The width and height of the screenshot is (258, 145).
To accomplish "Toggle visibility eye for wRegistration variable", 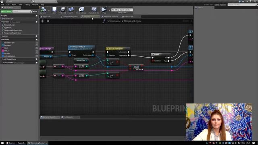I will pos(37,56).
